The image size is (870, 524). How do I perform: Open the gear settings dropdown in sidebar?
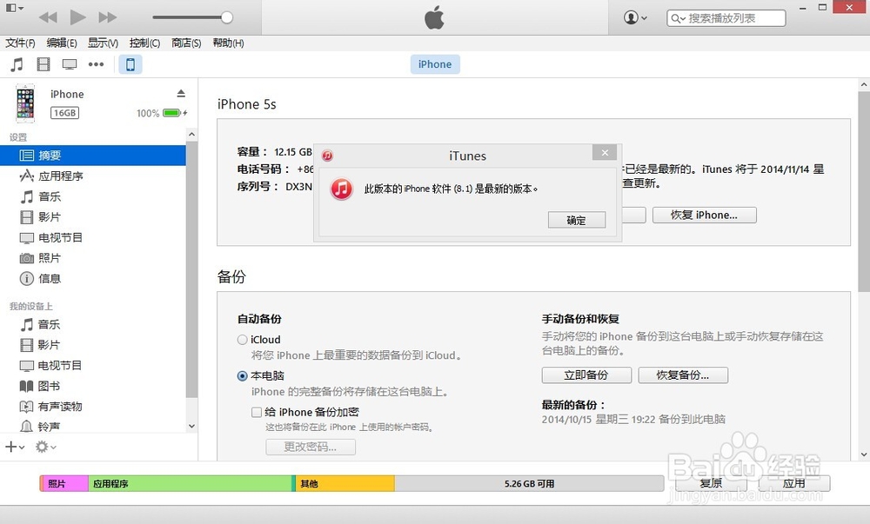click(45, 447)
